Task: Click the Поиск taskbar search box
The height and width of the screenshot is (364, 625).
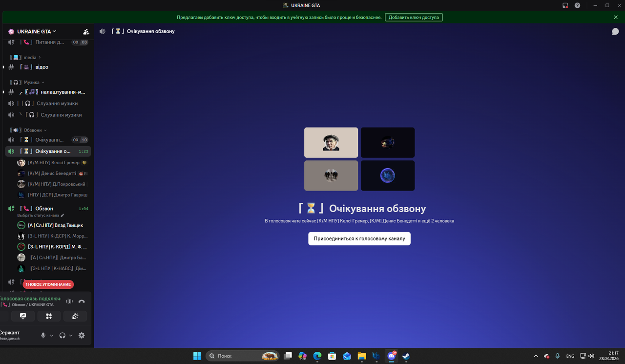Action: [x=243, y=356]
